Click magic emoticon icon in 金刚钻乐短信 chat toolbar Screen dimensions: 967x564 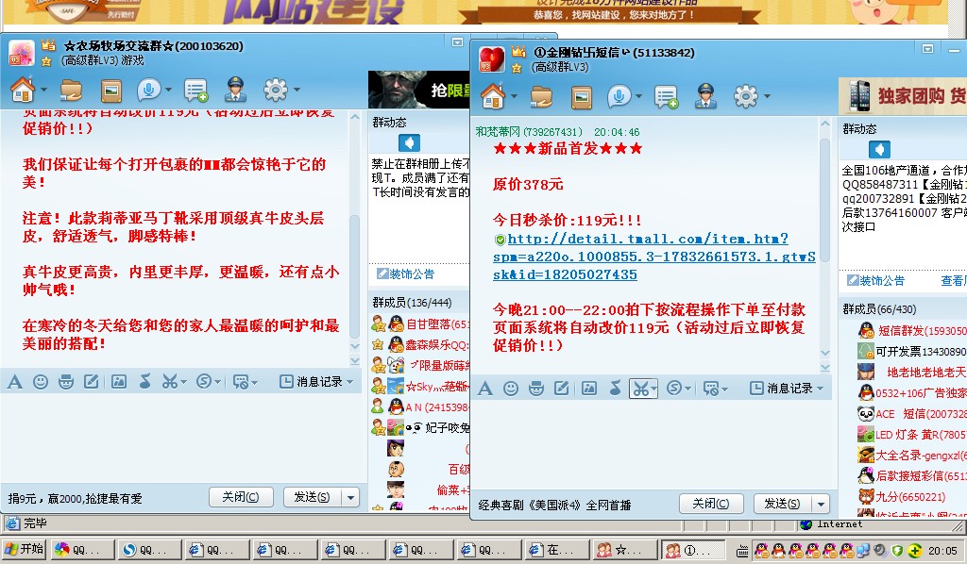click(x=536, y=389)
